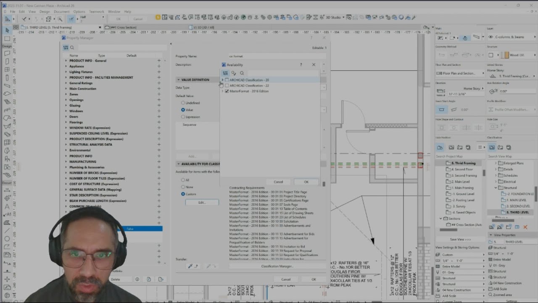Click the Property Name input field
The image size is (538, 303).
tap(277, 56)
